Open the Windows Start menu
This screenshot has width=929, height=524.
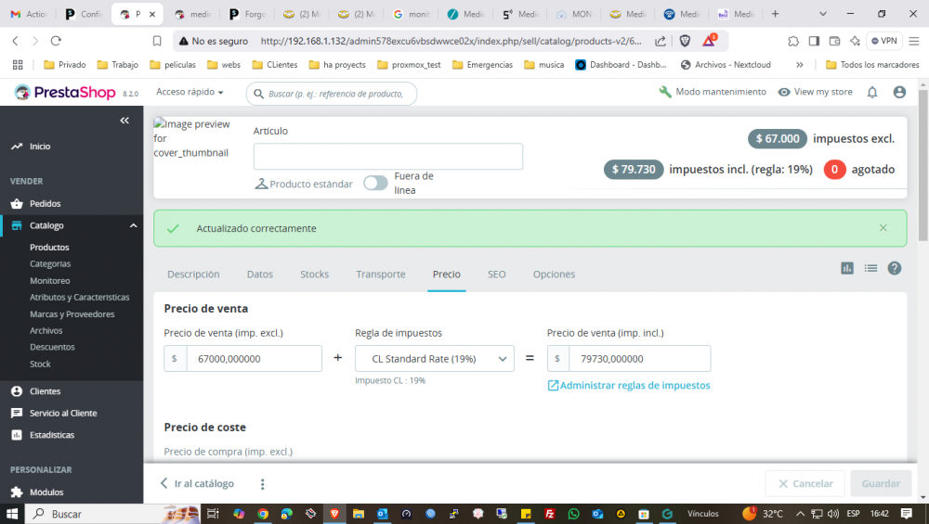tap(12, 514)
